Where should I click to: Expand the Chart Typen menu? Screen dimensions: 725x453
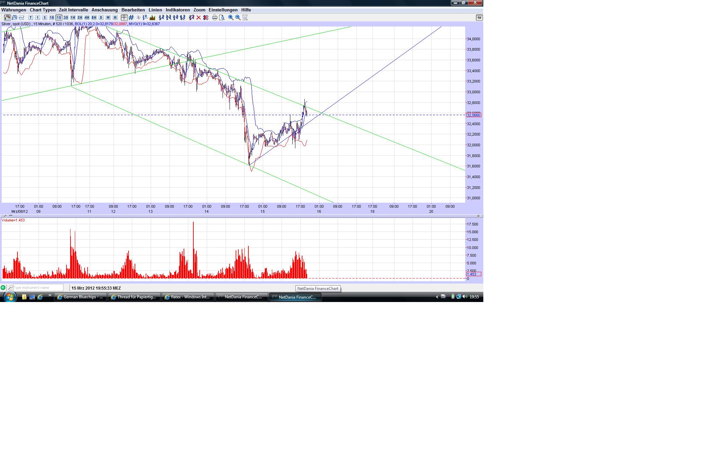click(x=43, y=10)
